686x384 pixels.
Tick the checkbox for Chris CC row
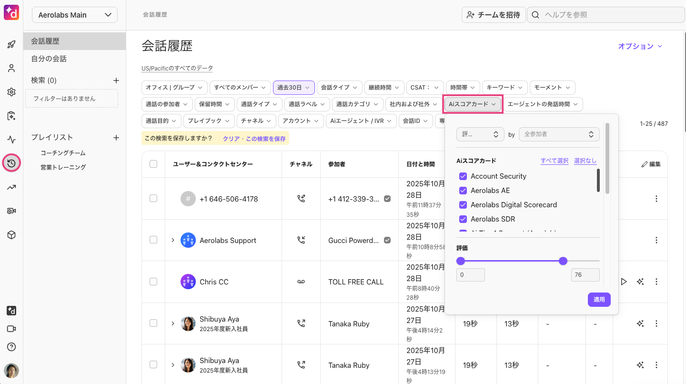point(153,282)
